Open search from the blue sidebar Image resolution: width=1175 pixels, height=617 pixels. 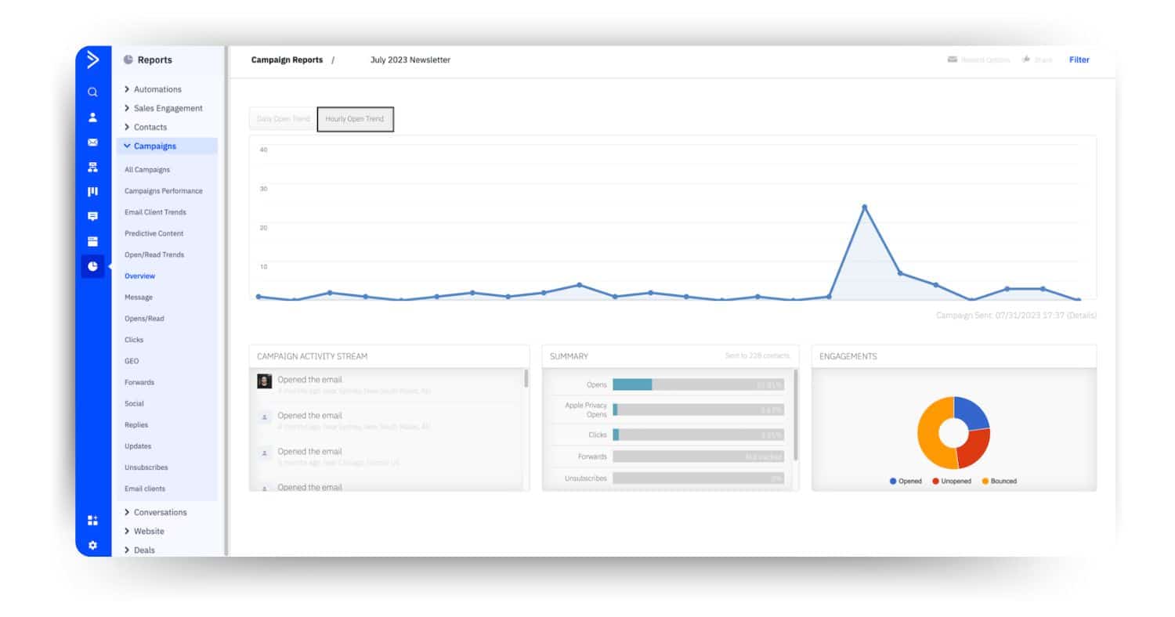click(x=92, y=92)
